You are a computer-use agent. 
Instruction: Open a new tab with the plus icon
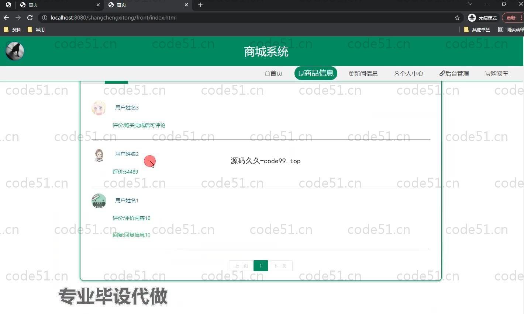pos(200,5)
